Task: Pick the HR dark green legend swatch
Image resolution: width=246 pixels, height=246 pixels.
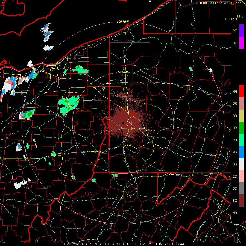Action: 241,128
